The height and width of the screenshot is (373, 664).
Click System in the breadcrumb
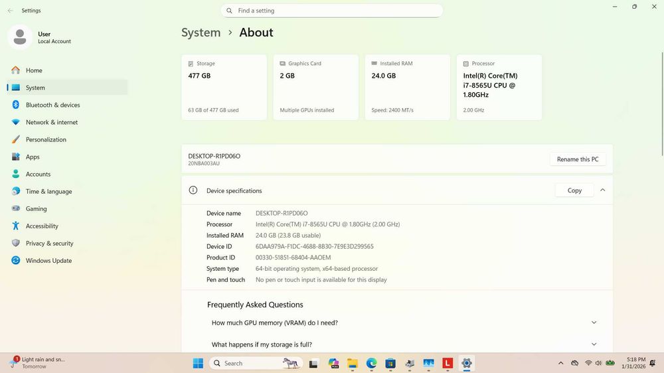click(x=201, y=33)
